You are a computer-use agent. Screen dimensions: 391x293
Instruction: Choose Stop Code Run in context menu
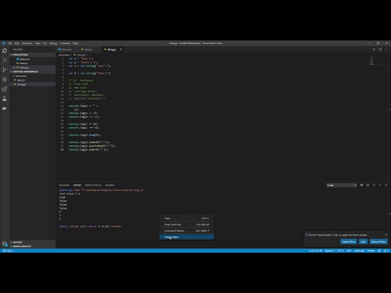(186, 225)
